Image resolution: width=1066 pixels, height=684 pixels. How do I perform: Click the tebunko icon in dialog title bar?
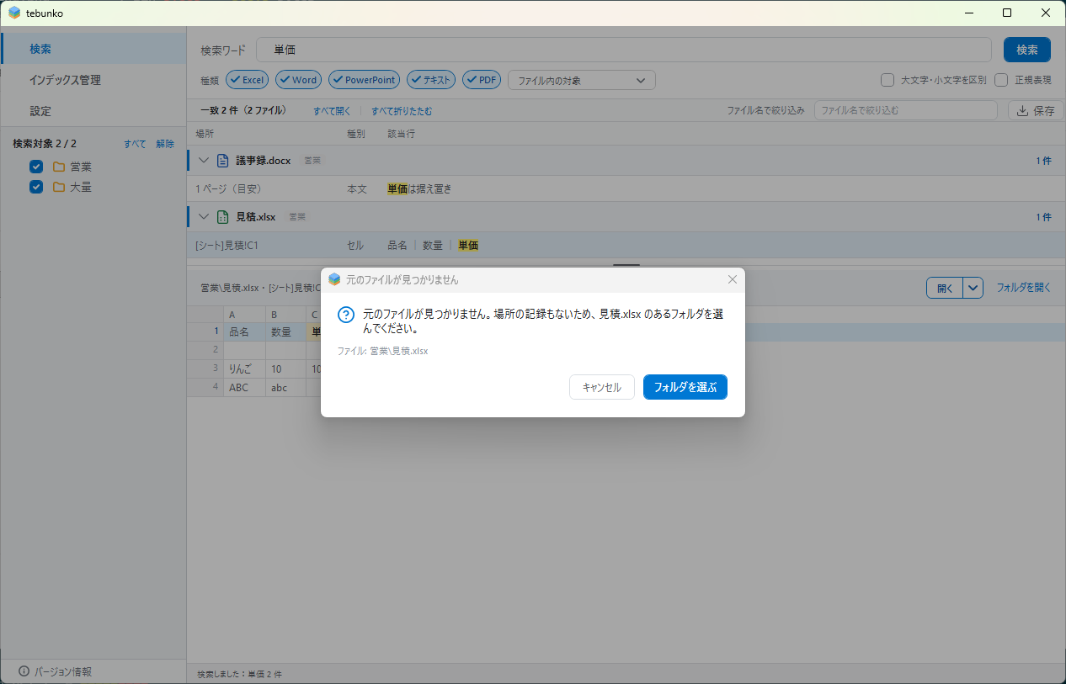[x=334, y=279]
